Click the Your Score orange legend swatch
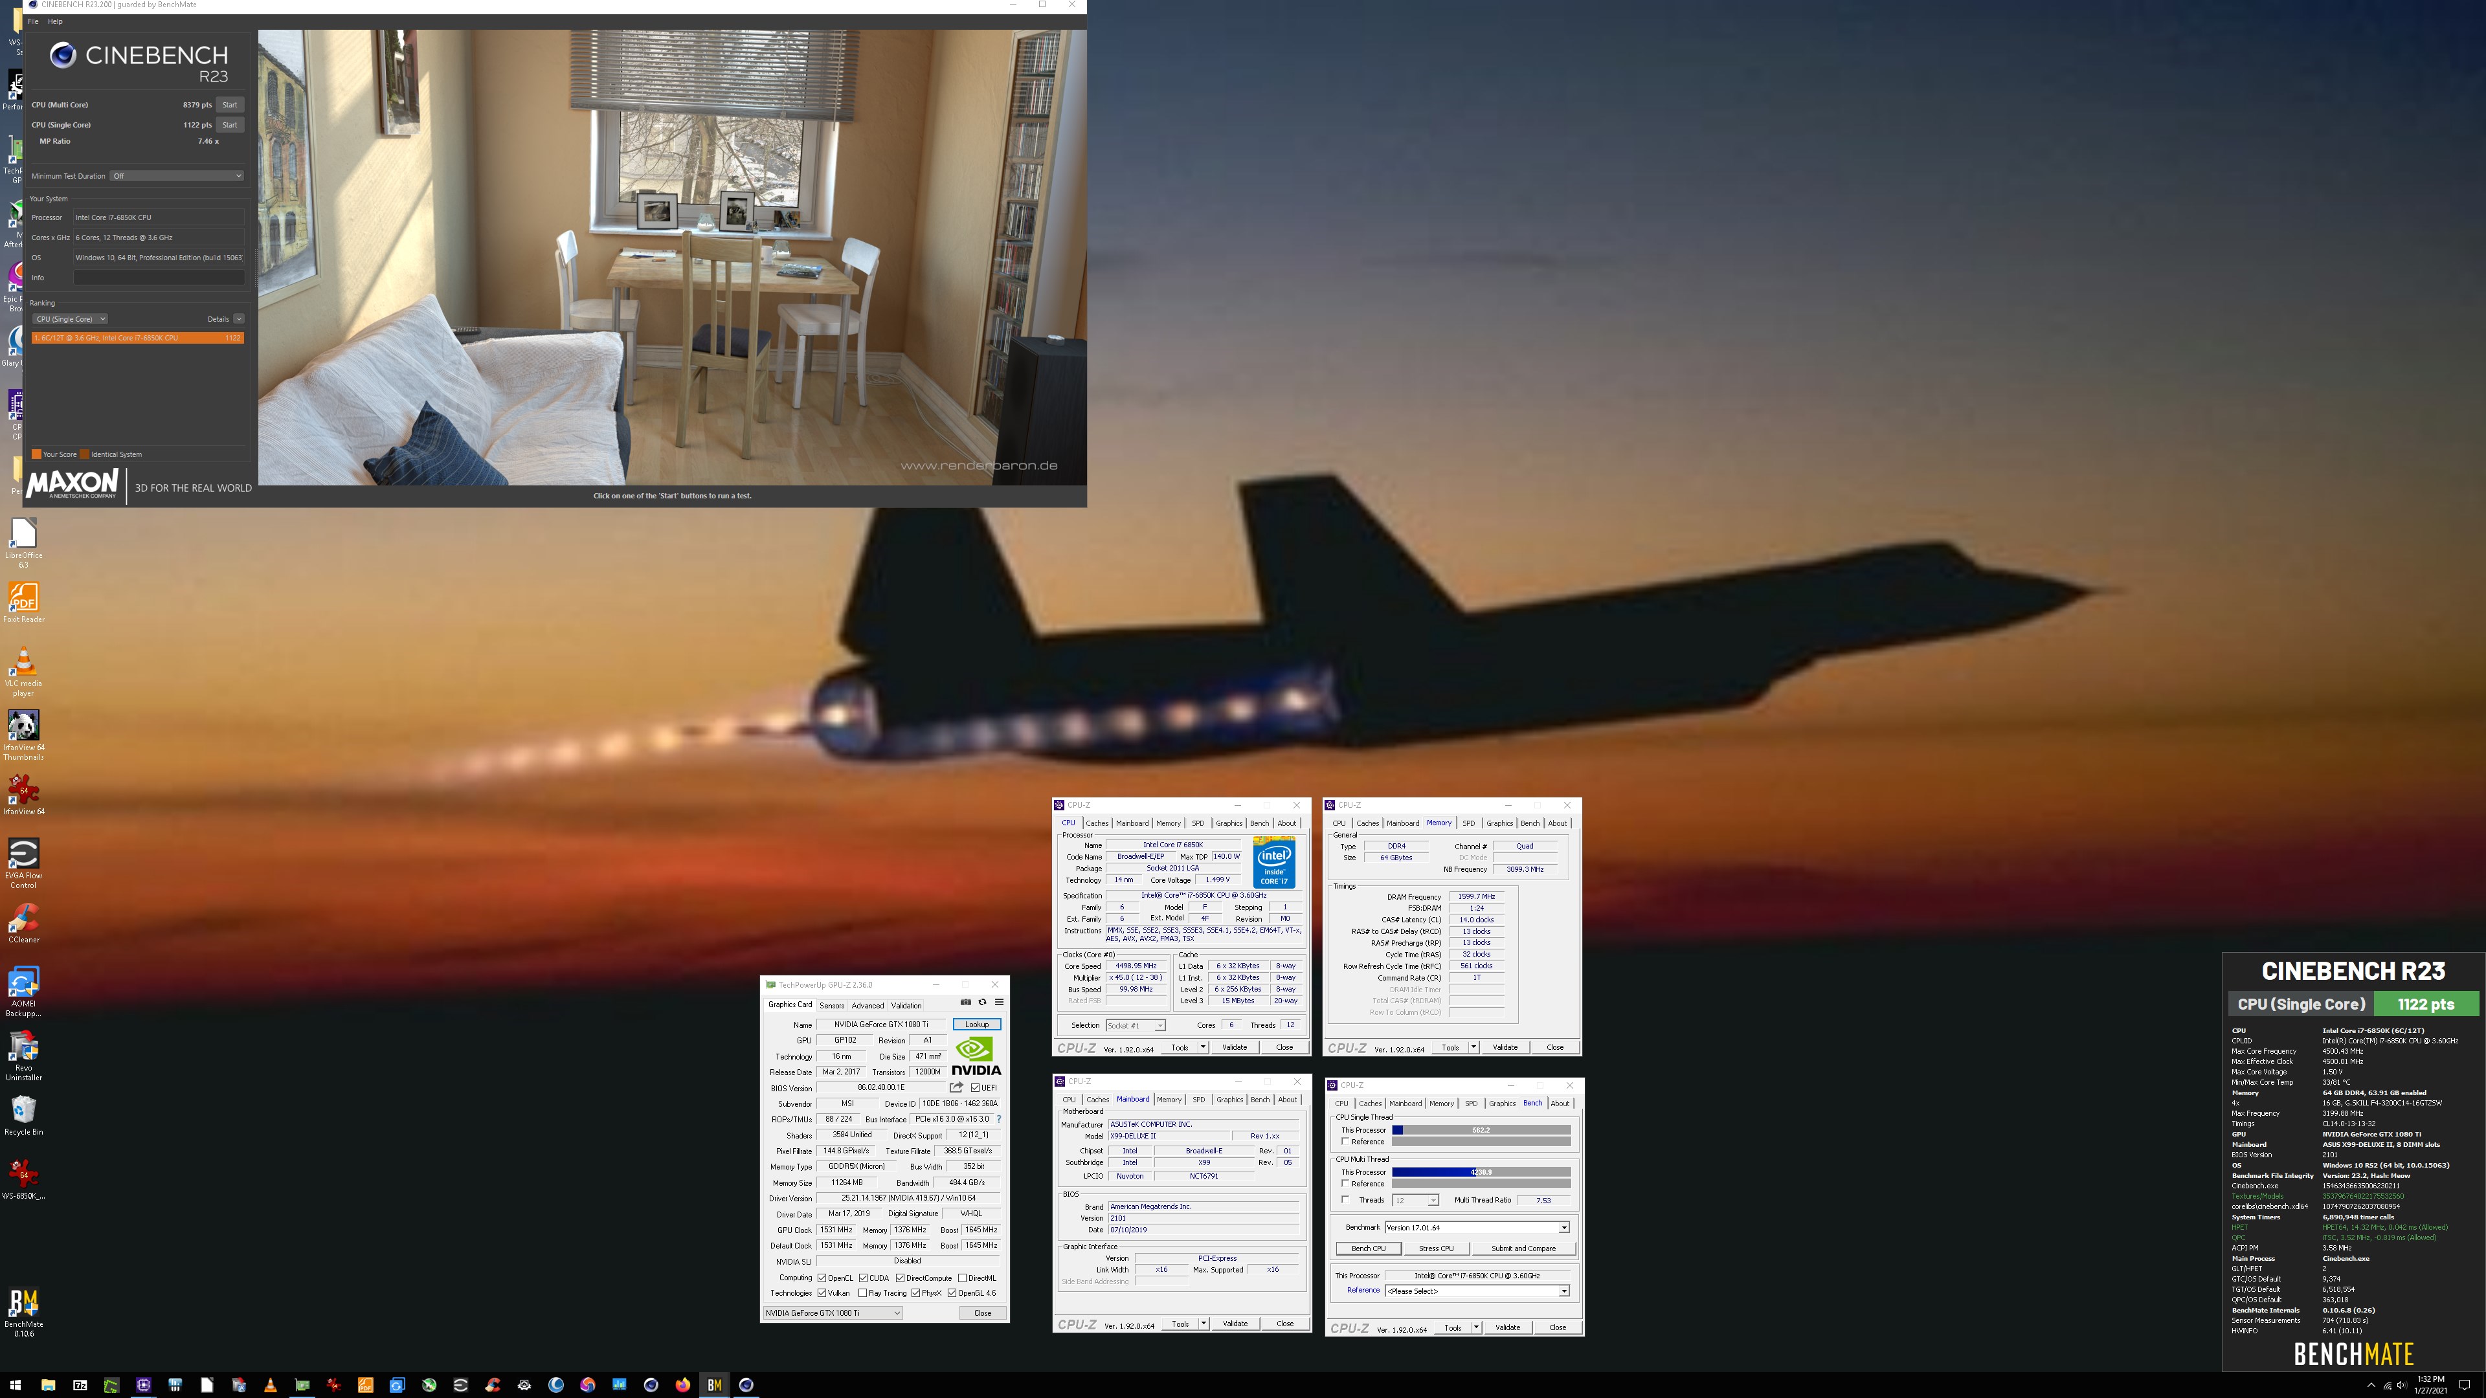Screen dimensions: 2486x1398 point(37,454)
